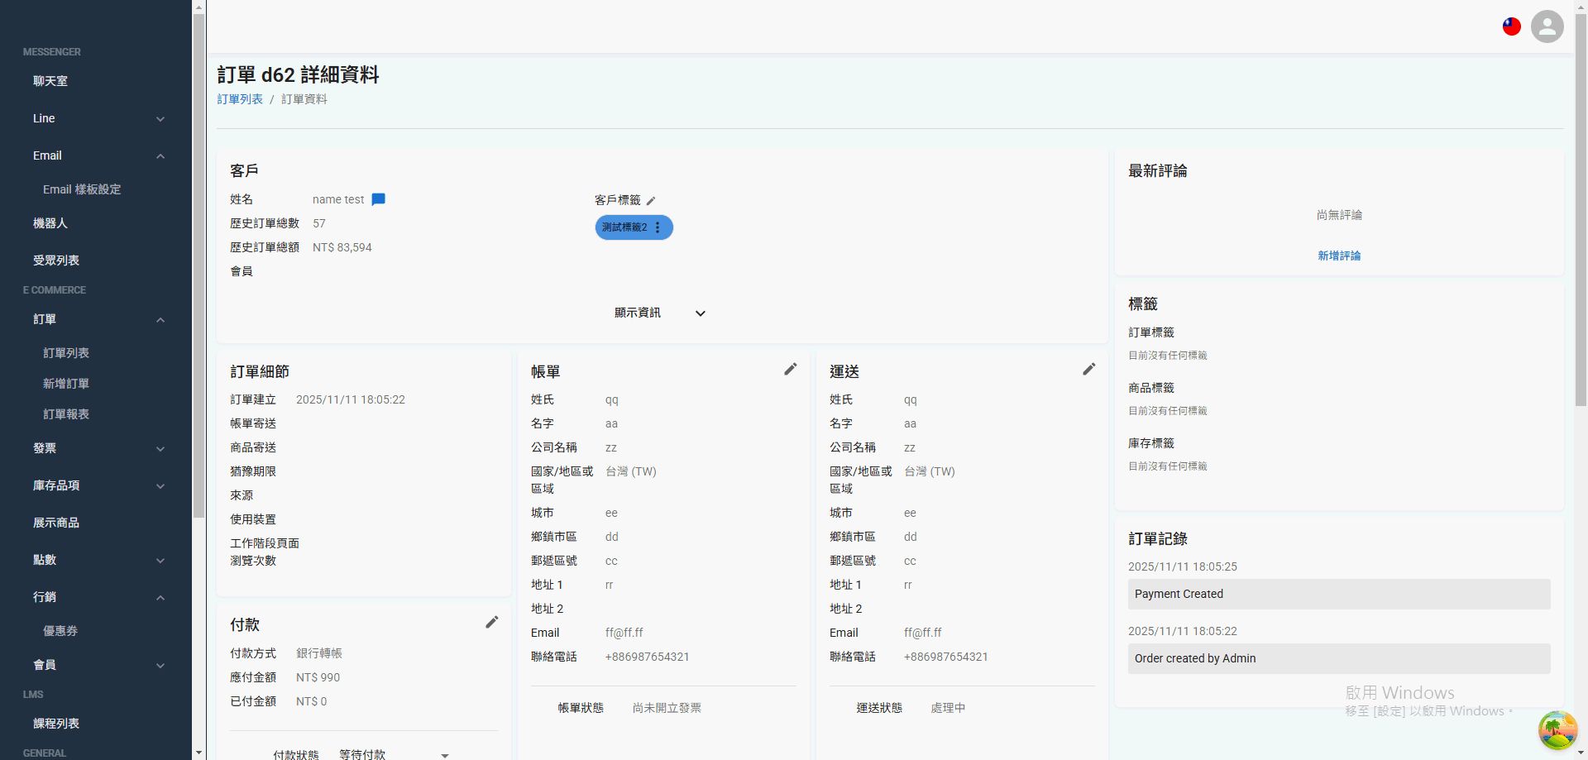Collapse the 訂單 sidebar menu
1588x760 pixels.
coord(160,320)
